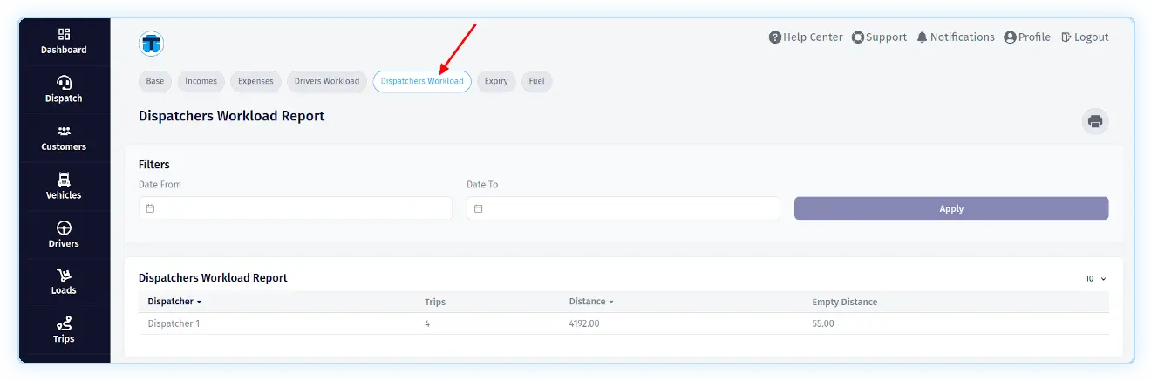Open the Loads hand truck icon
The width and height of the screenshot is (1151, 381).
click(64, 276)
